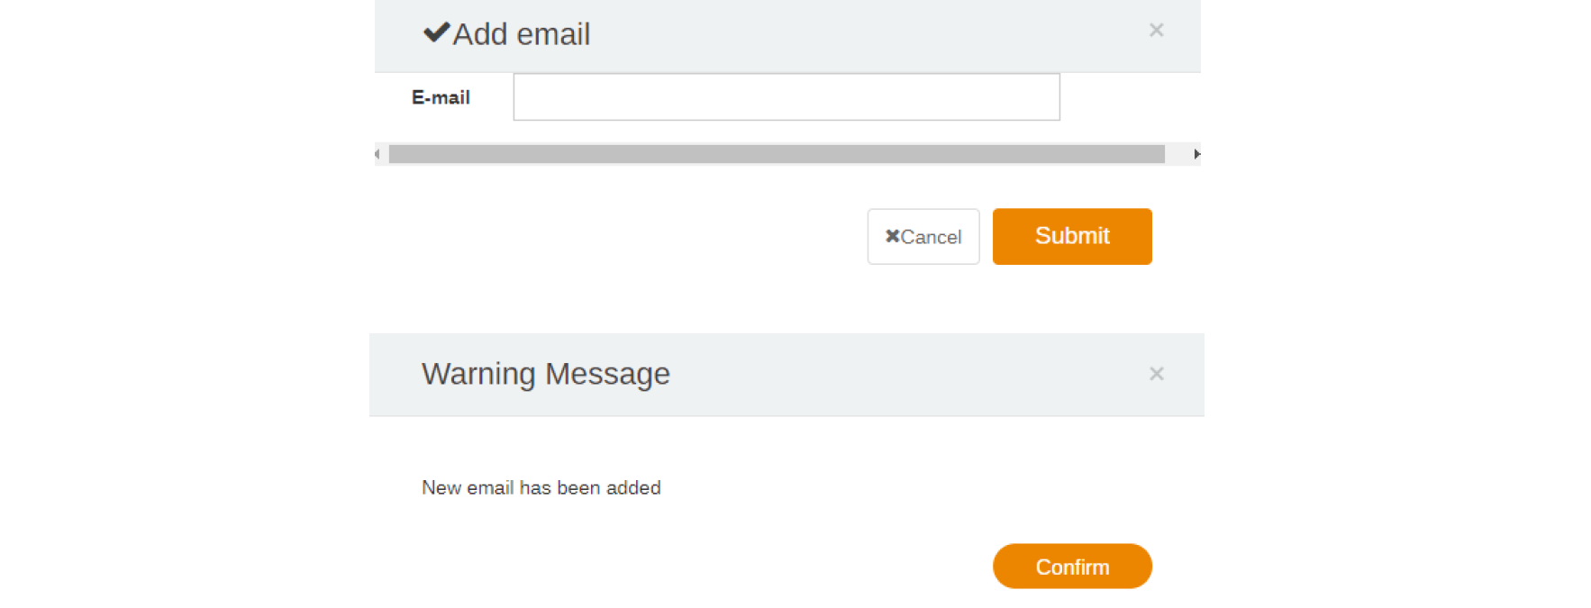
Task: Close the Add email dialog
Action: click(x=1156, y=31)
